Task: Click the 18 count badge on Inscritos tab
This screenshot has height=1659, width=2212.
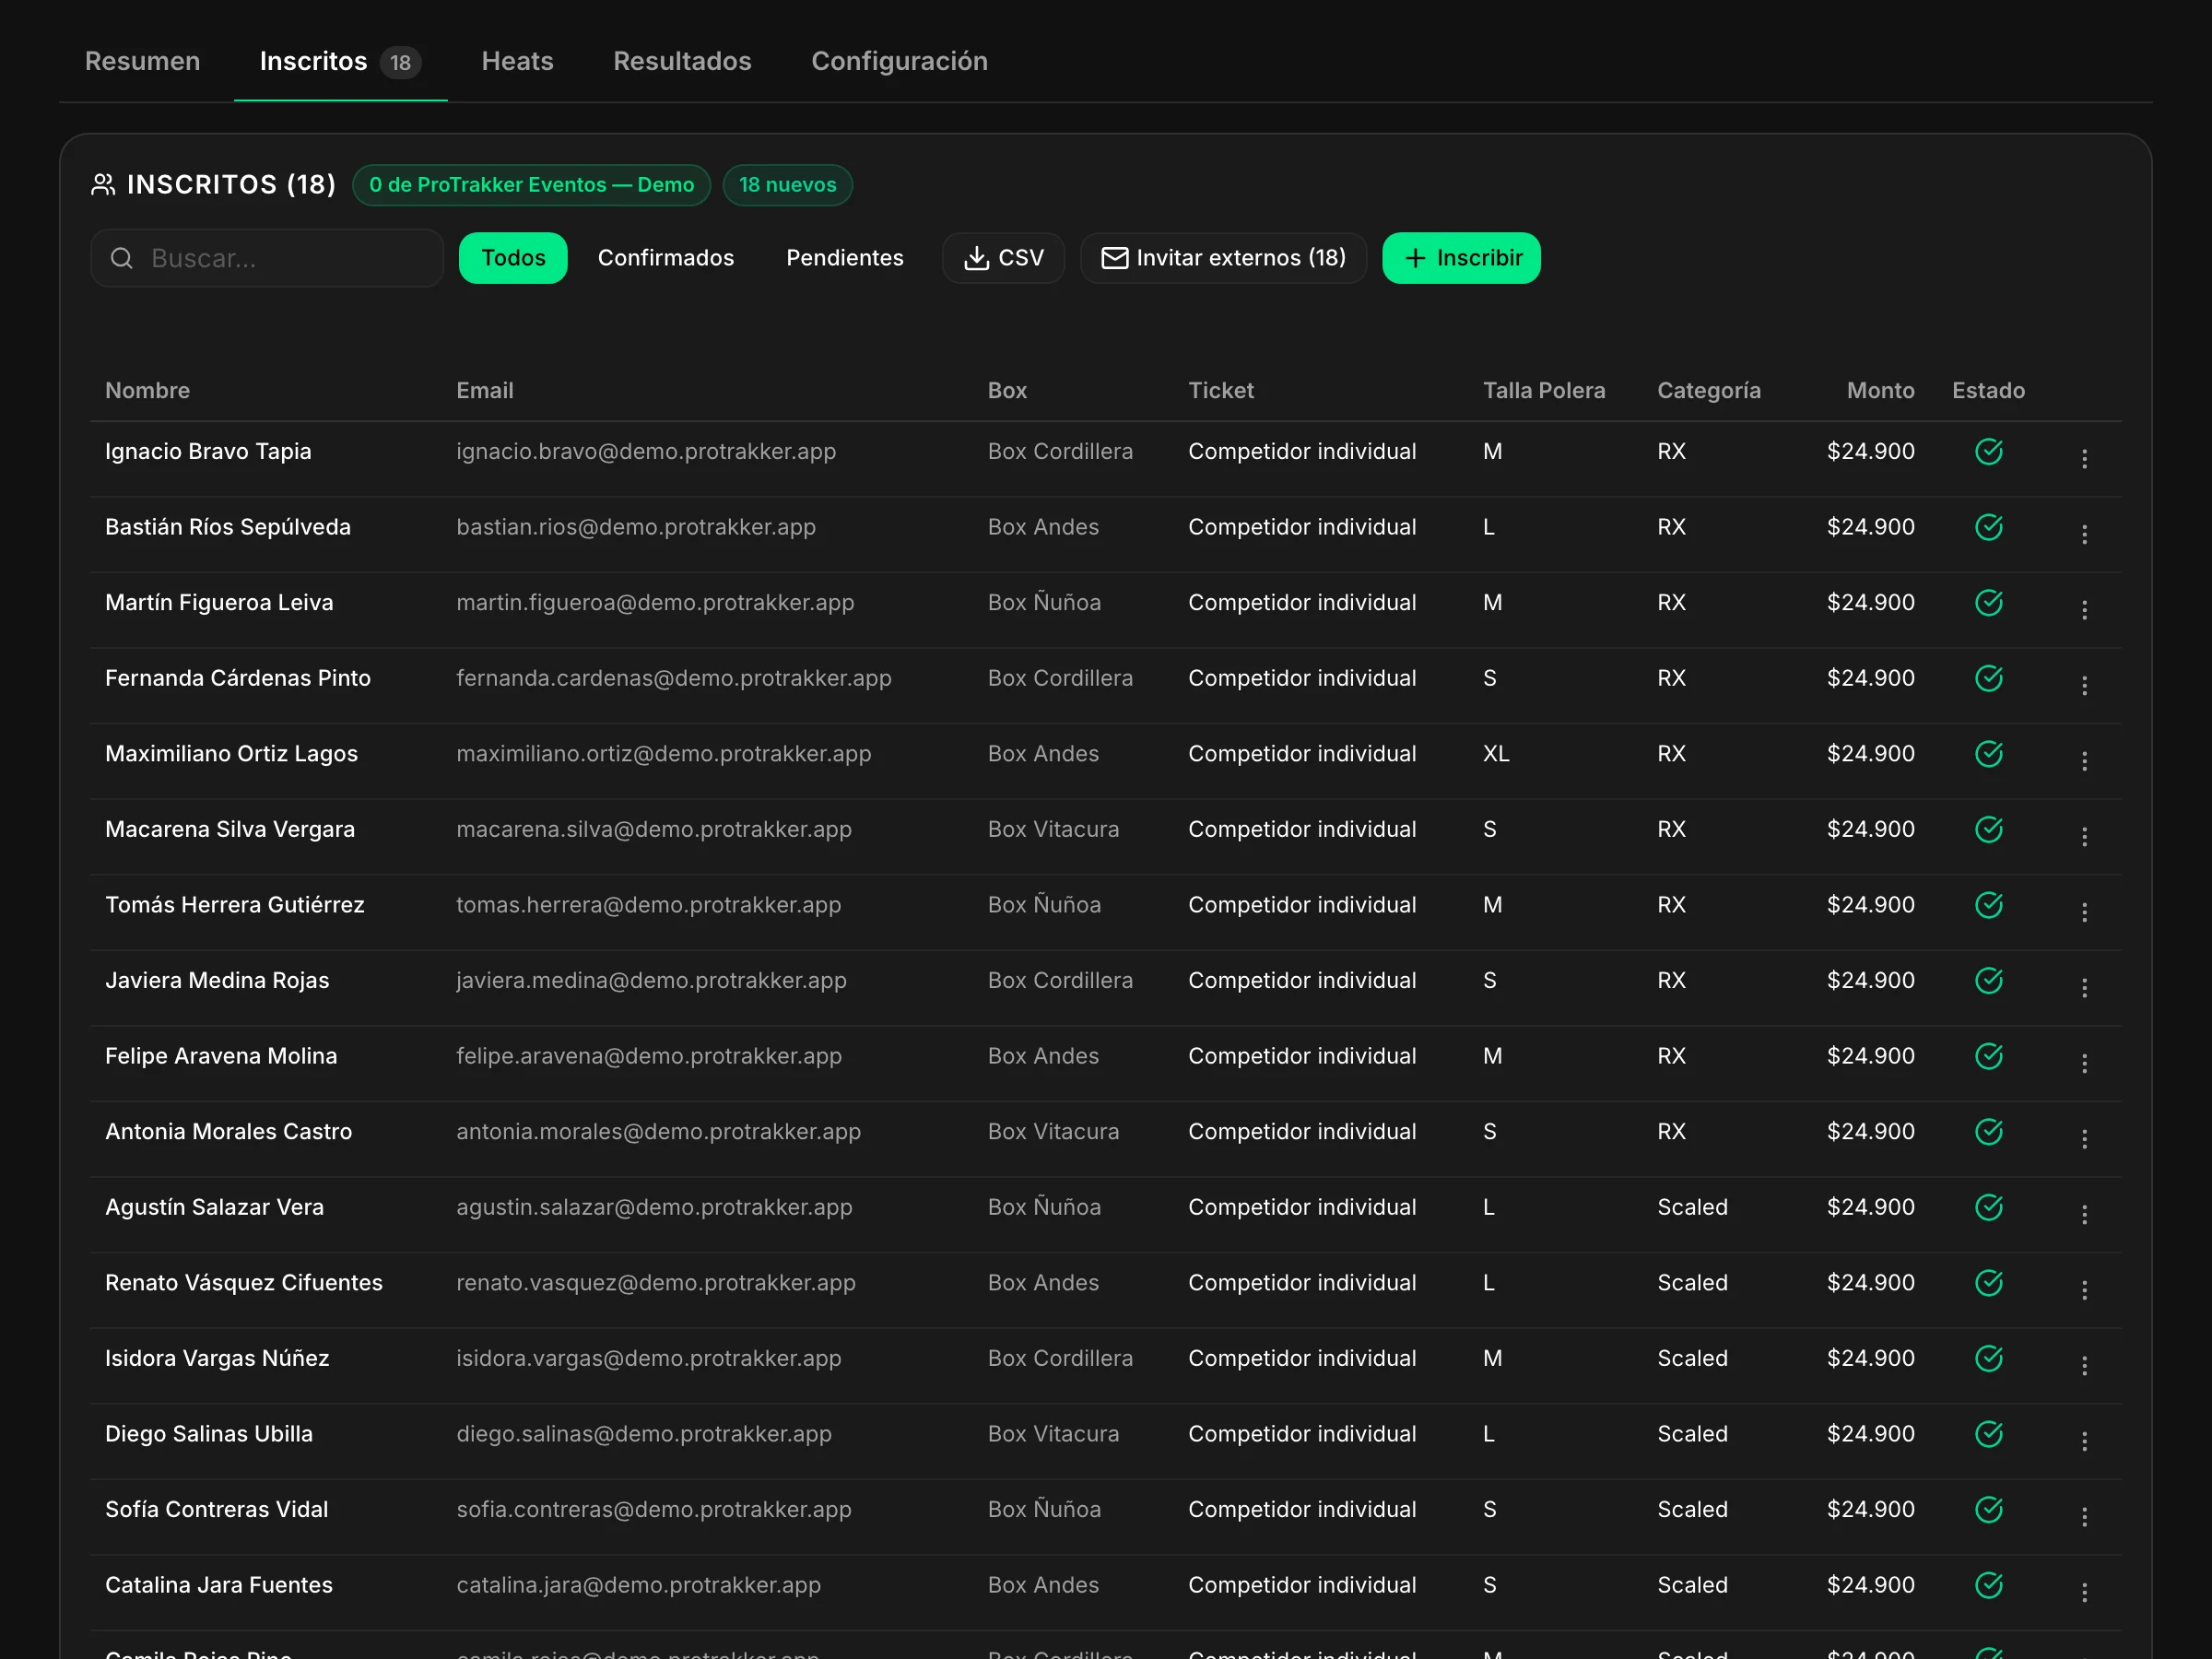Action: (400, 62)
